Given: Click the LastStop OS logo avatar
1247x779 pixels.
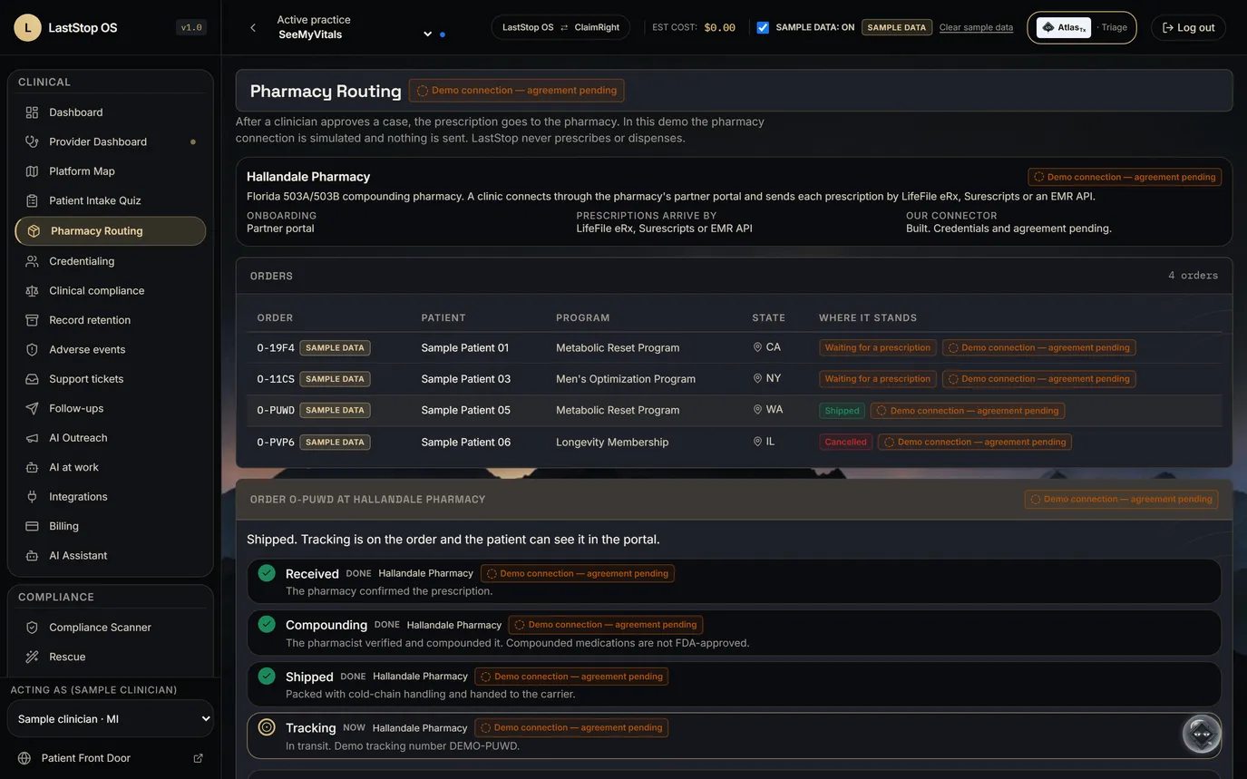Looking at the screenshot, I should pyautogui.click(x=27, y=27).
